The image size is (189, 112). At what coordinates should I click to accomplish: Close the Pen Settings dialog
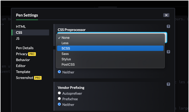[166, 15]
